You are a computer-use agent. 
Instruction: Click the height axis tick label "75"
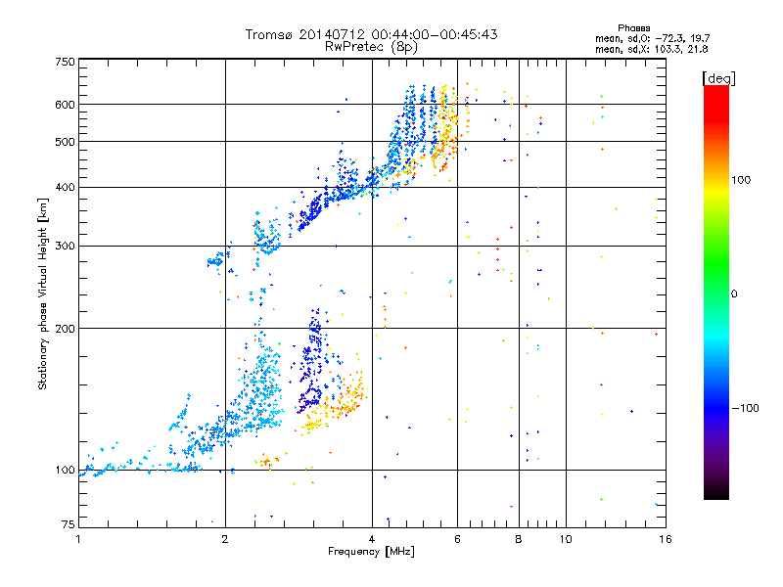pyautogui.click(x=69, y=524)
